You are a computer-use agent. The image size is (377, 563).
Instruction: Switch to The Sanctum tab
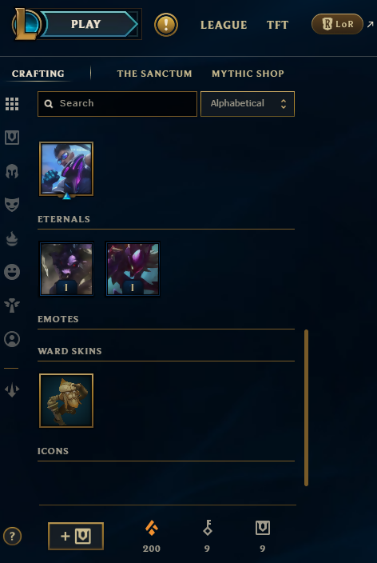155,74
